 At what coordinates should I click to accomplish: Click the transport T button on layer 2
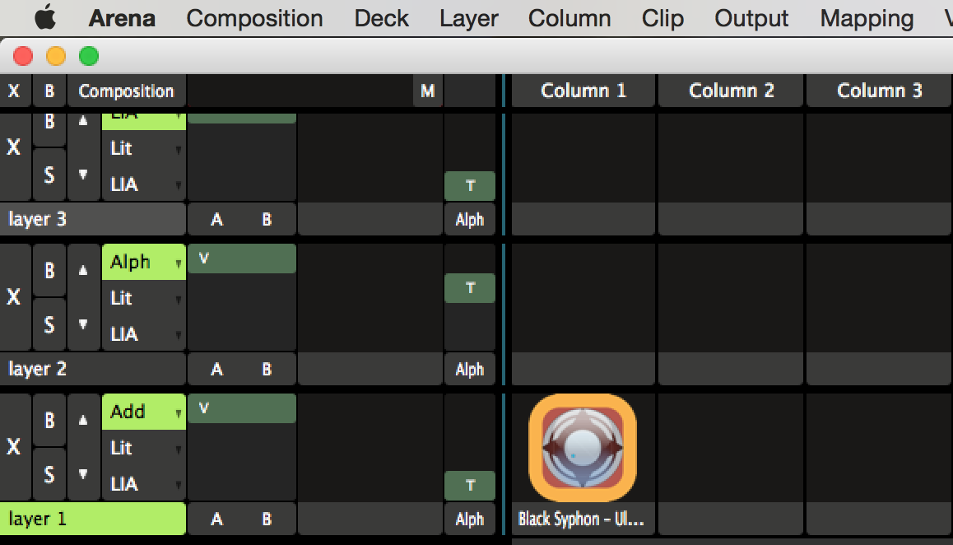470,287
